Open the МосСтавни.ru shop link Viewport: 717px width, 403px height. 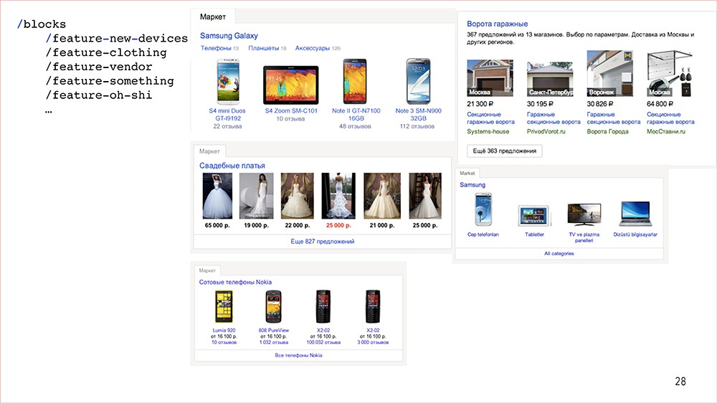point(666,131)
